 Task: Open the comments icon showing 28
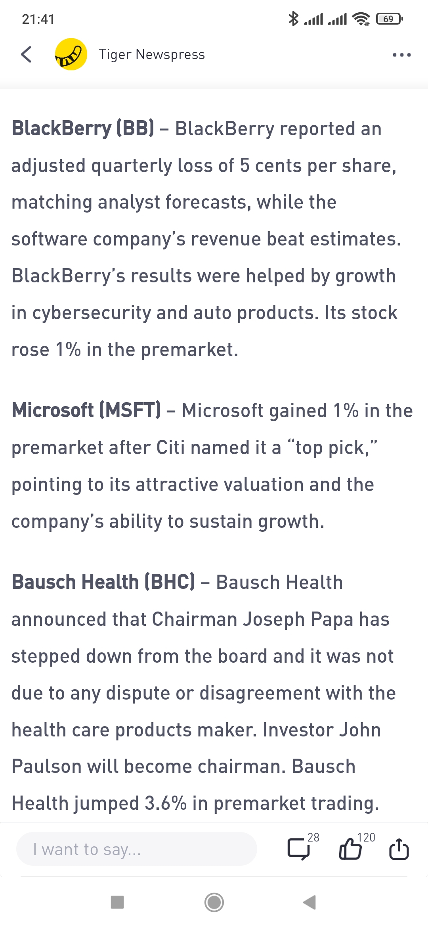299,849
